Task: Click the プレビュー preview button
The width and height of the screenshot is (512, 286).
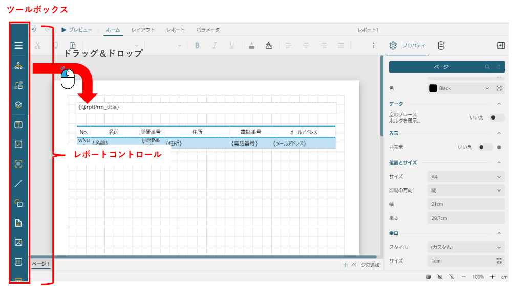Action: coord(77,30)
